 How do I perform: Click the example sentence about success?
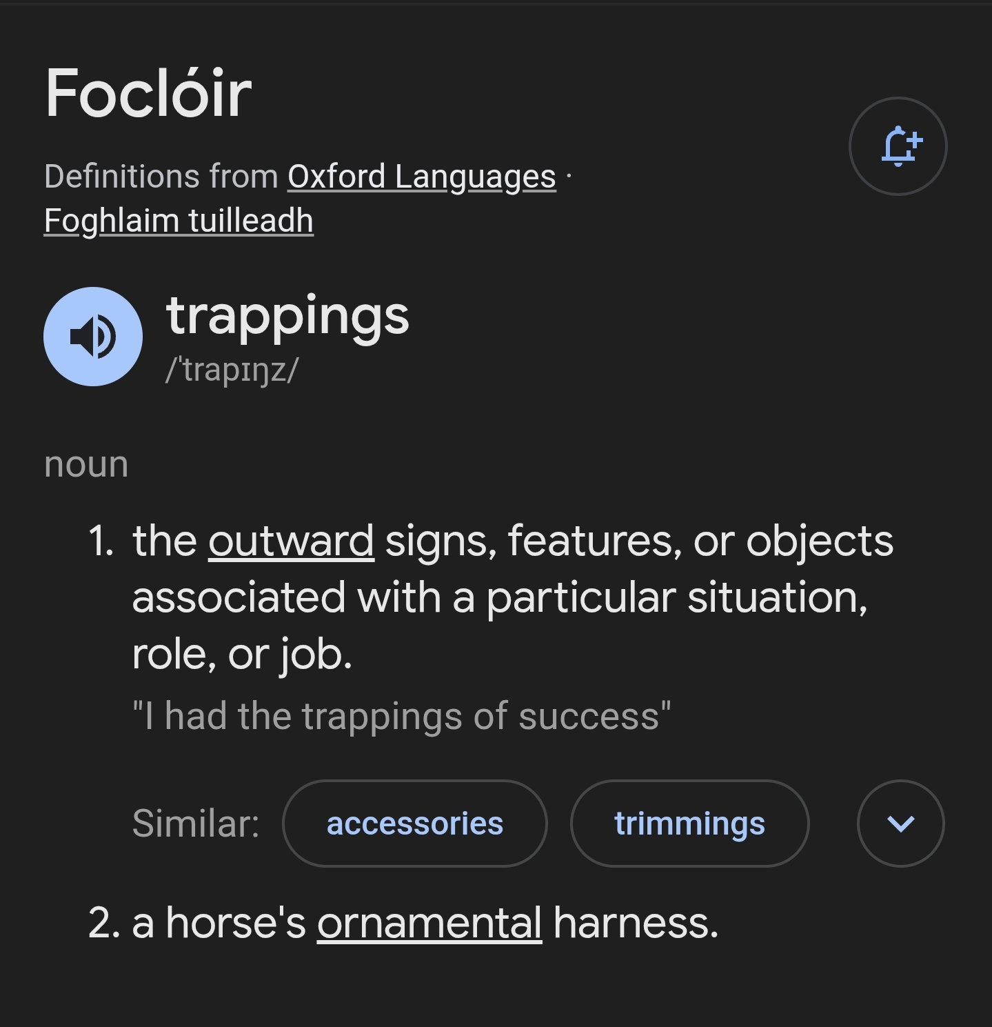click(x=401, y=716)
